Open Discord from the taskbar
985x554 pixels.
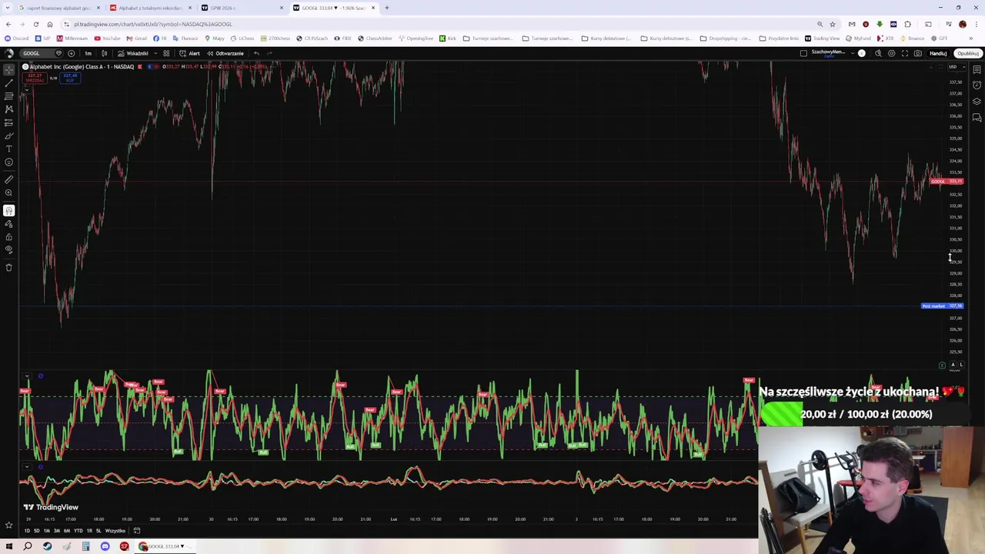click(x=105, y=546)
